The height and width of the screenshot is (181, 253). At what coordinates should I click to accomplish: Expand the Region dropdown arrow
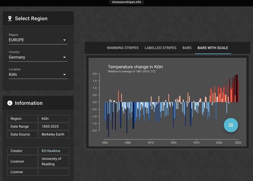pos(64,40)
